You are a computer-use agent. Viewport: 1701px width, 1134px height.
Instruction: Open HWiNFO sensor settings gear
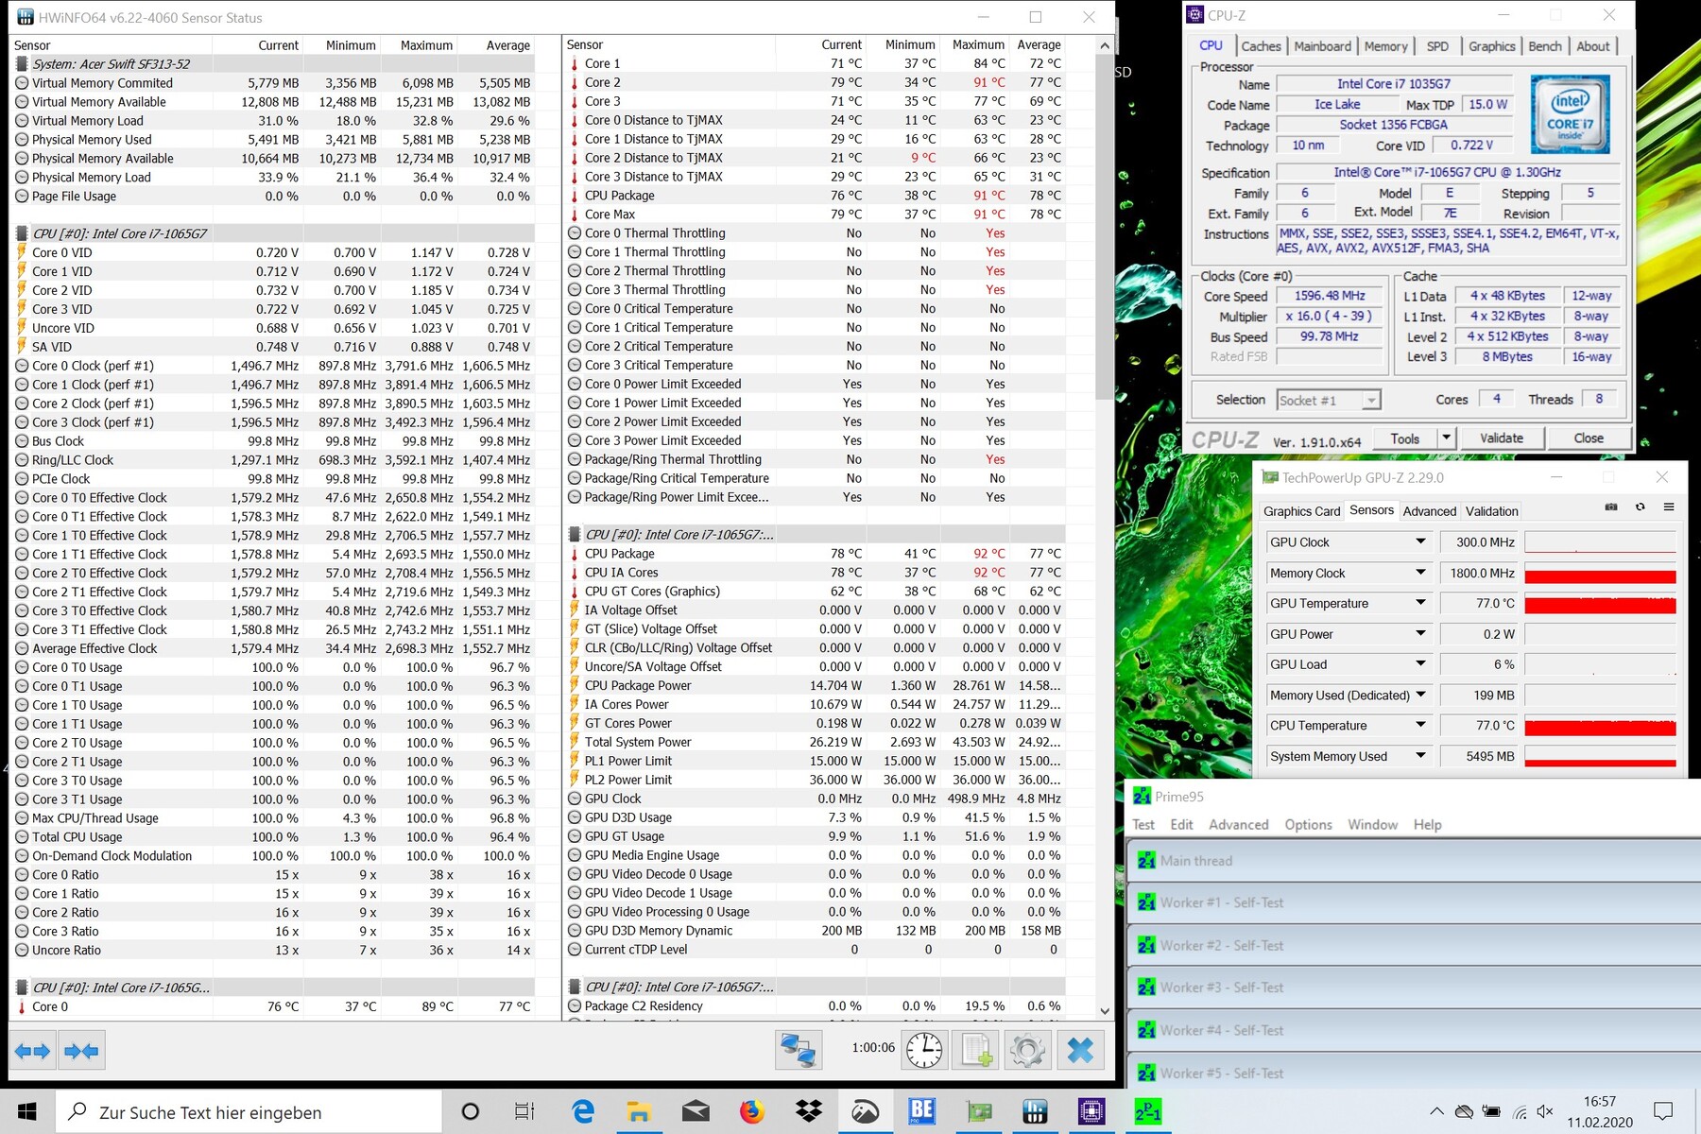point(1027,1050)
